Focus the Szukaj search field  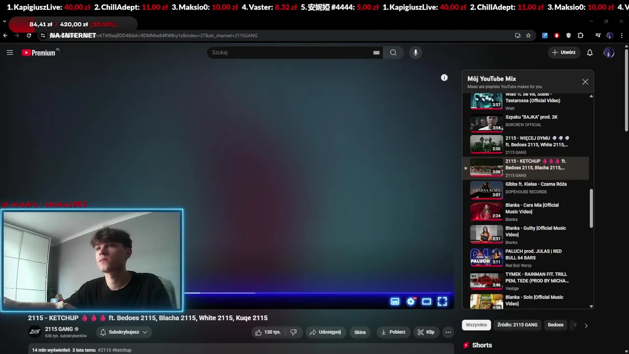click(x=290, y=53)
